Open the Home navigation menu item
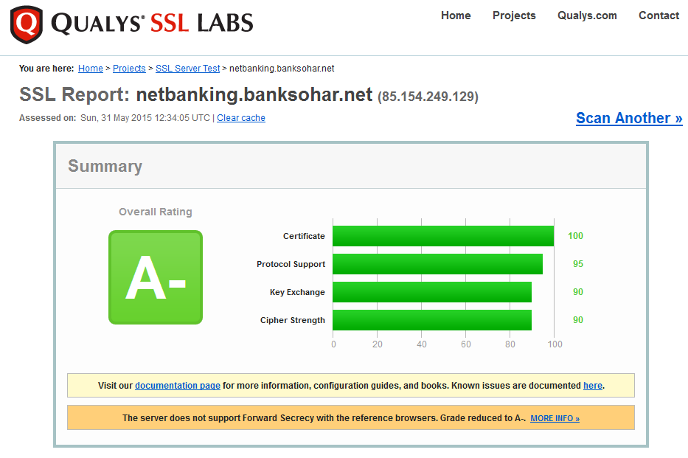This screenshot has height=458, width=688. (456, 15)
